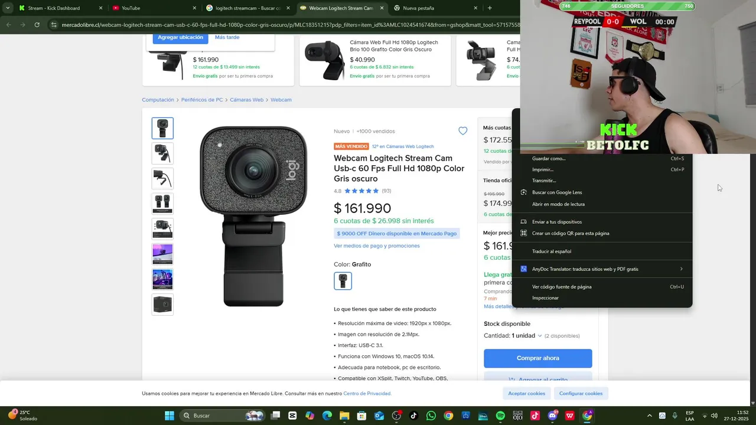Open Spotify from the taskbar
The image size is (756, 425).
pos(500,416)
